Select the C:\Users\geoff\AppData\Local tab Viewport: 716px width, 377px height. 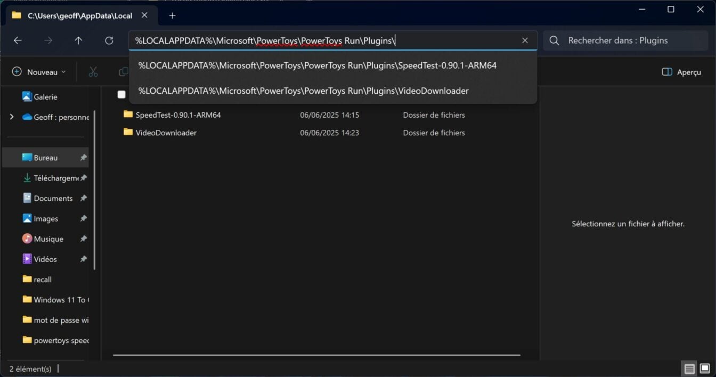point(81,15)
